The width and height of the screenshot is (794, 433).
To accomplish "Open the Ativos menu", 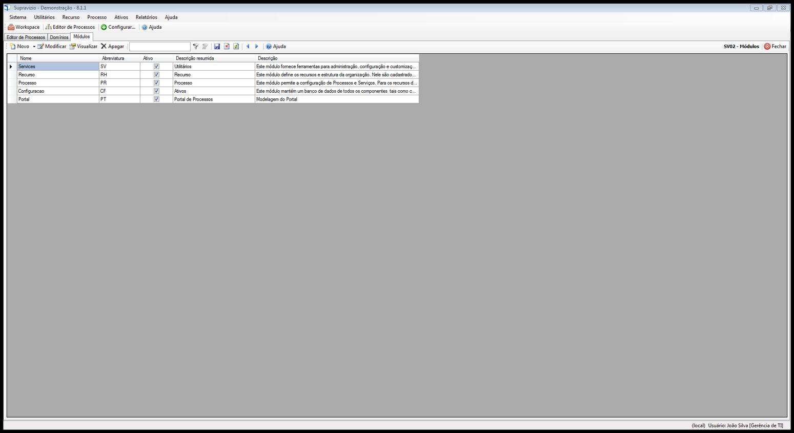I will pyautogui.click(x=121, y=17).
